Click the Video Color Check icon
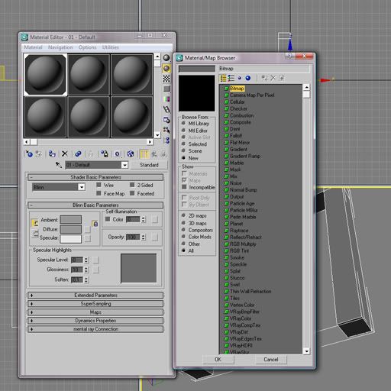 pos(166,99)
